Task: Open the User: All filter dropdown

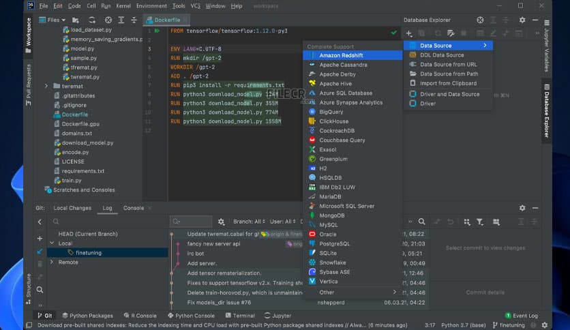Action: [x=282, y=222]
